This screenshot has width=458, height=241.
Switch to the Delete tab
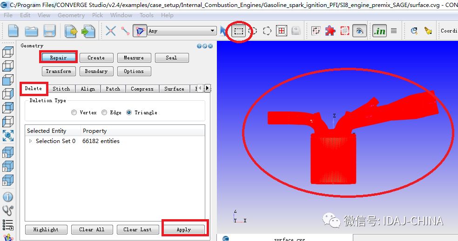click(x=34, y=88)
